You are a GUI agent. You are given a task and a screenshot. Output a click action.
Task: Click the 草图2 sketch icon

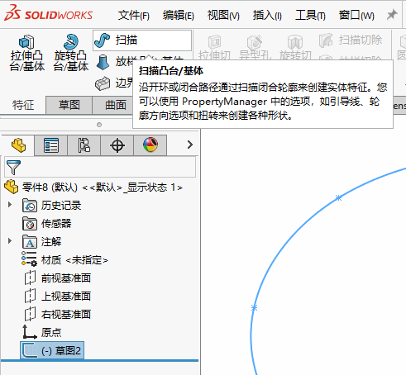point(29,350)
